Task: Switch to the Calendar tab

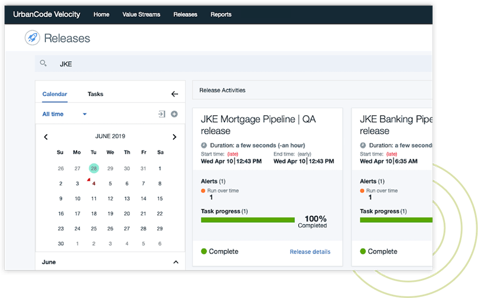Action: [55, 94]
